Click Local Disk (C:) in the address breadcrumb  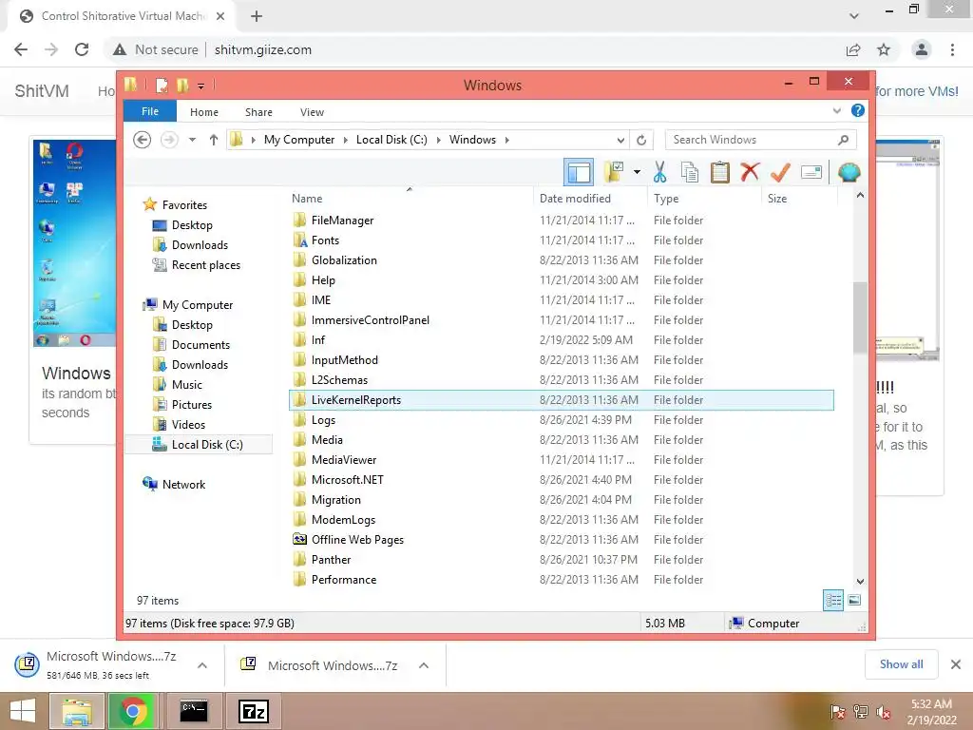391,140
